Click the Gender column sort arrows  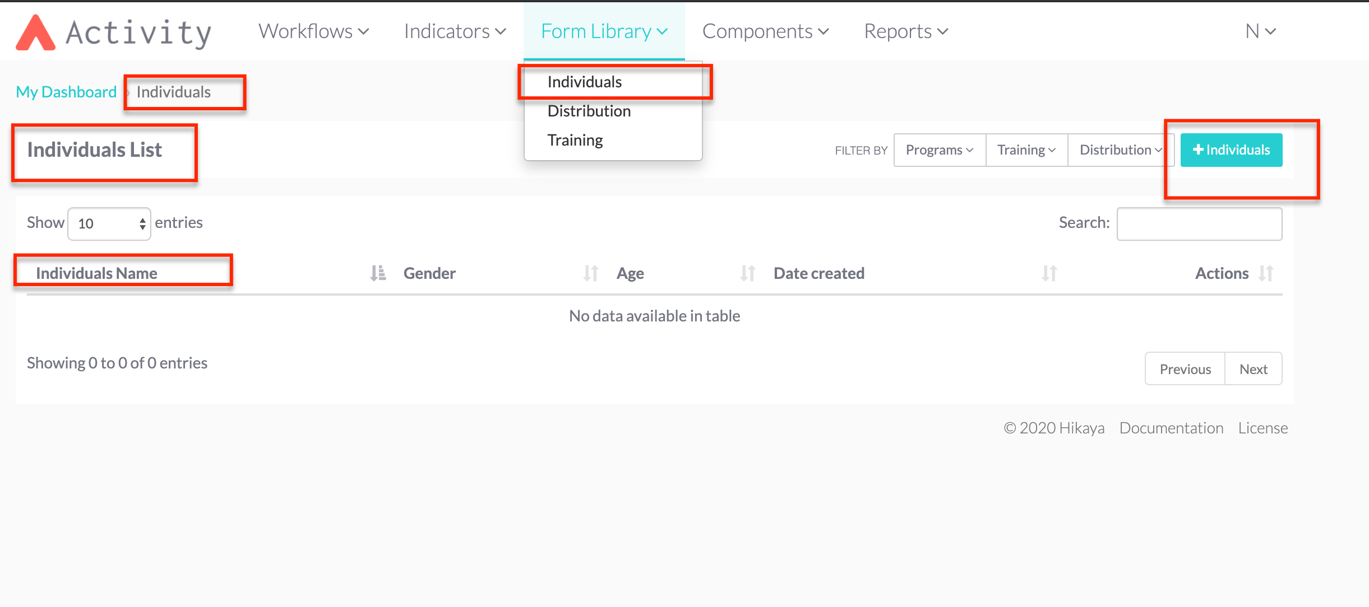(x=591, y=273)
